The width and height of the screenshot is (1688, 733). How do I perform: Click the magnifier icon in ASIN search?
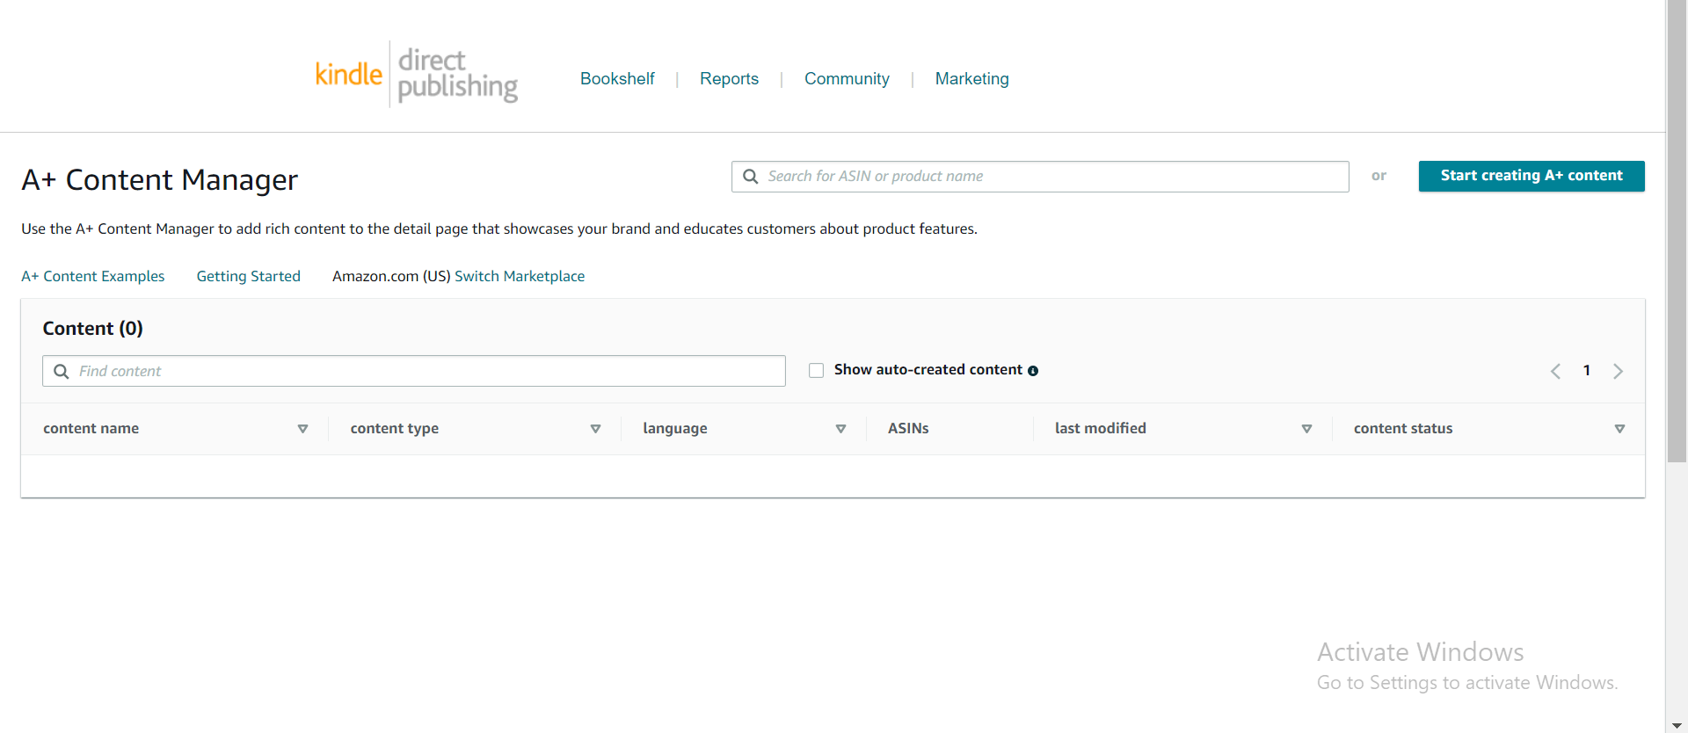click(x=751, y=177)
